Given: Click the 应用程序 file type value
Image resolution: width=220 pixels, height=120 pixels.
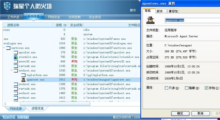Looking at the screenshot, I should pos(171,30).
